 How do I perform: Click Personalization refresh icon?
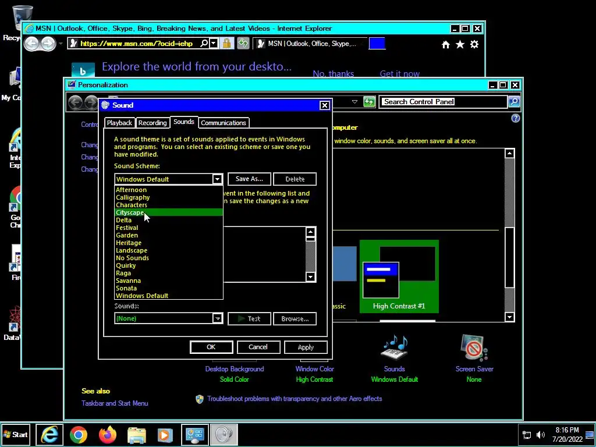point(369,101)
